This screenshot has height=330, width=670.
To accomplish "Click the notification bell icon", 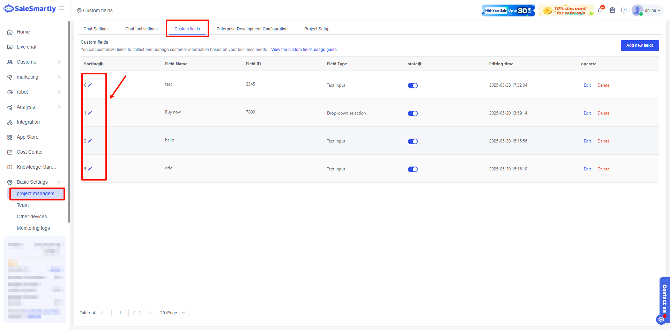I will pos(600,10).
